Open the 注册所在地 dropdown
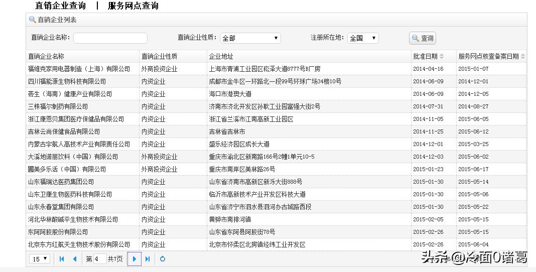The width and height of the screenshot is (536, 272). (363, 38)
